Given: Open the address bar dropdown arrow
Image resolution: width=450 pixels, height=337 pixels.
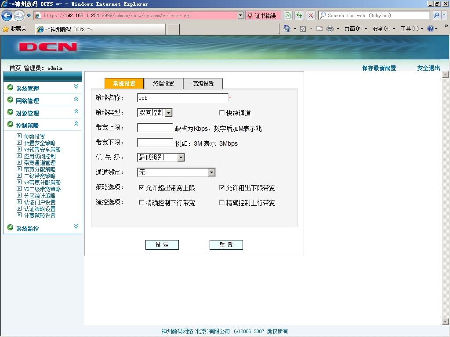Looking at the screenshot, I should [241, 15].
